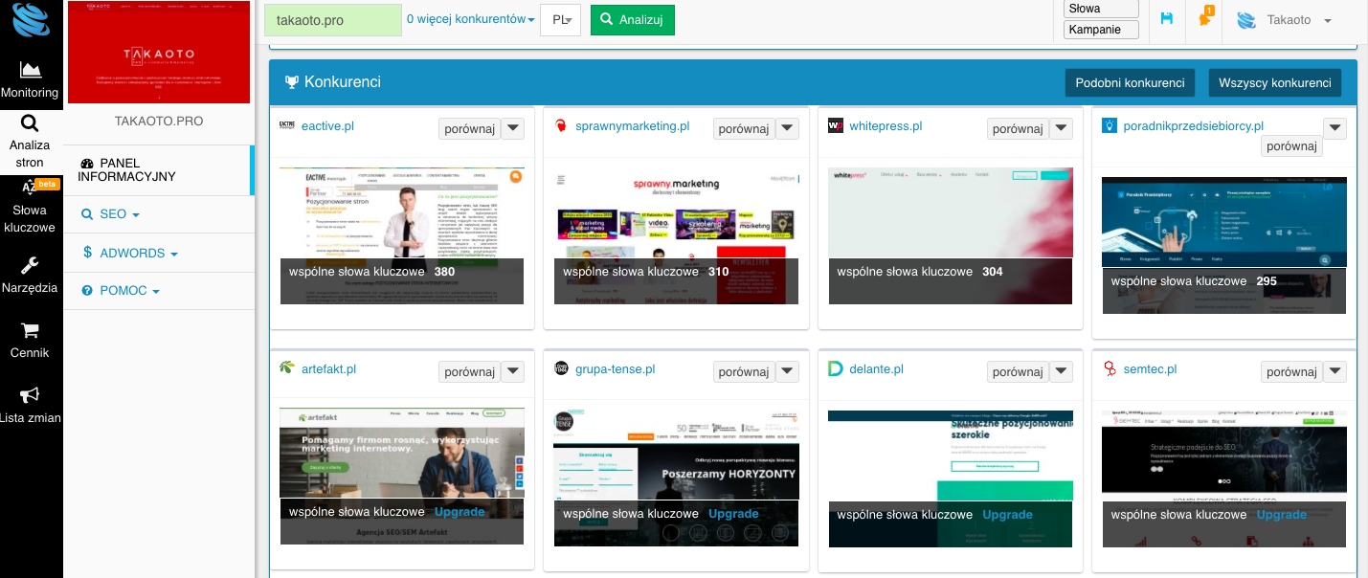Click porównaj for sprawnymarketing.pl

click(743, 129)
